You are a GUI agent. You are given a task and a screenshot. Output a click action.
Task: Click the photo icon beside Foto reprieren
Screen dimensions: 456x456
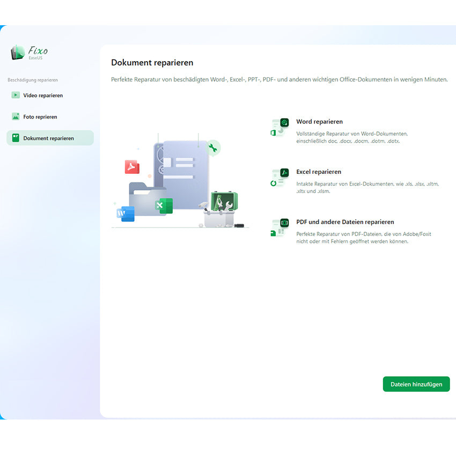pyautogui.click(x=16, y=116)
